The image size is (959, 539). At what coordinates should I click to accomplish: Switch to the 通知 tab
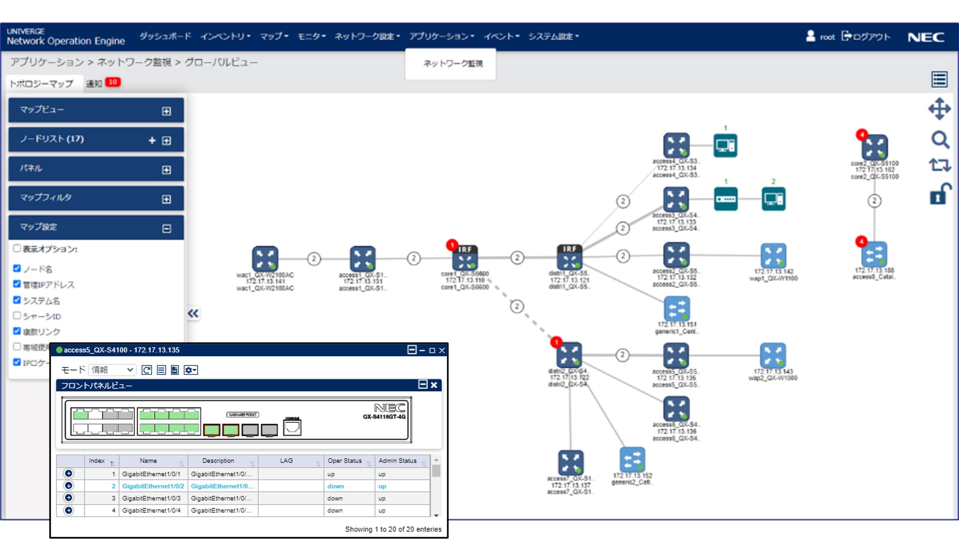pos(94,83)
